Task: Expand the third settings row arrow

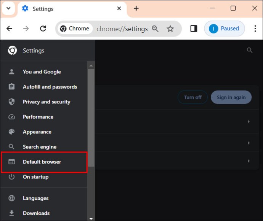Action: [249, 161]
